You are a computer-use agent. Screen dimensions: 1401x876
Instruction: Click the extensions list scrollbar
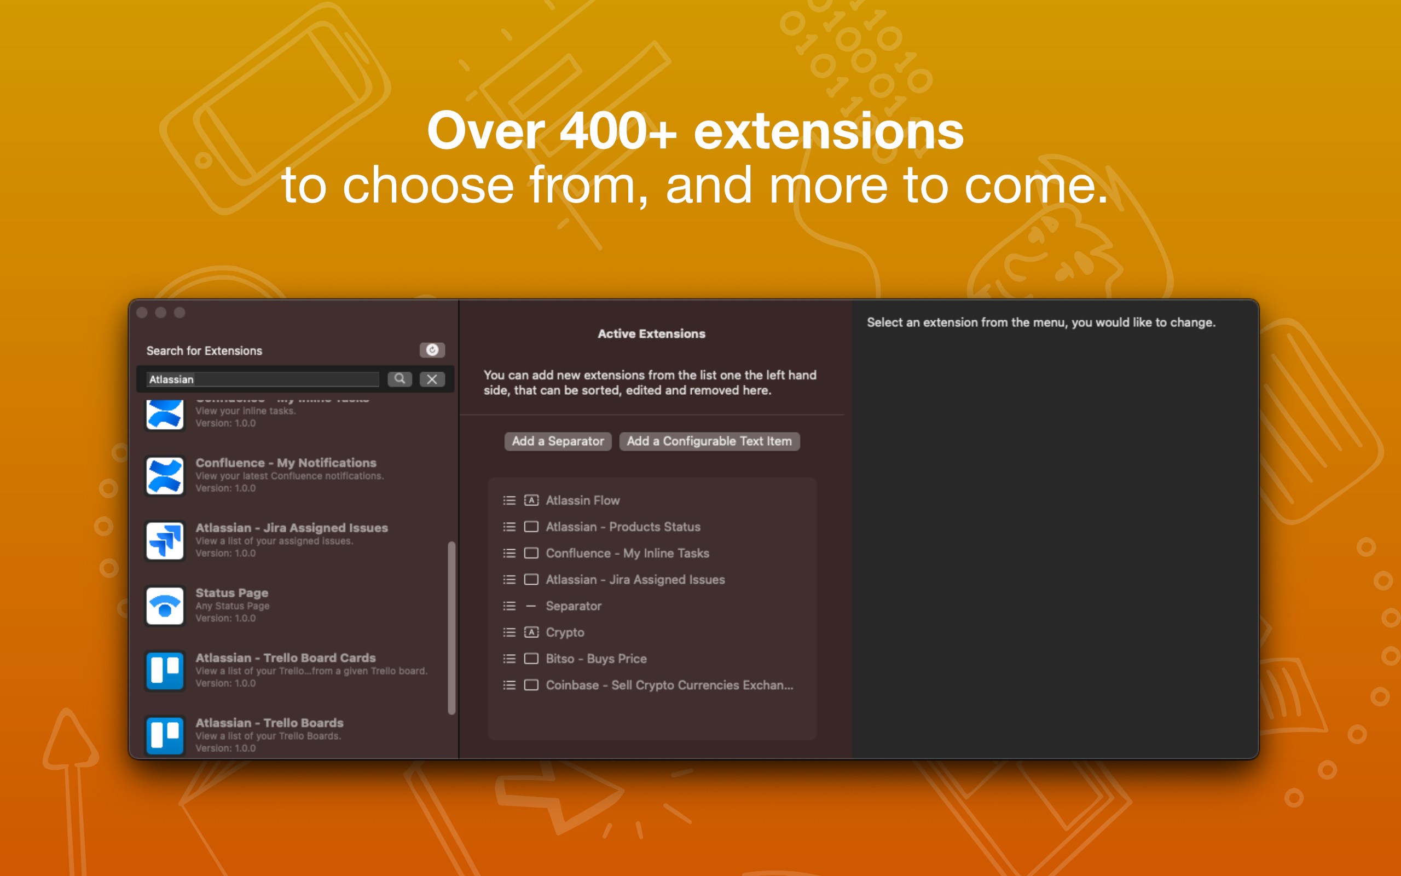[x=451, y=627]
